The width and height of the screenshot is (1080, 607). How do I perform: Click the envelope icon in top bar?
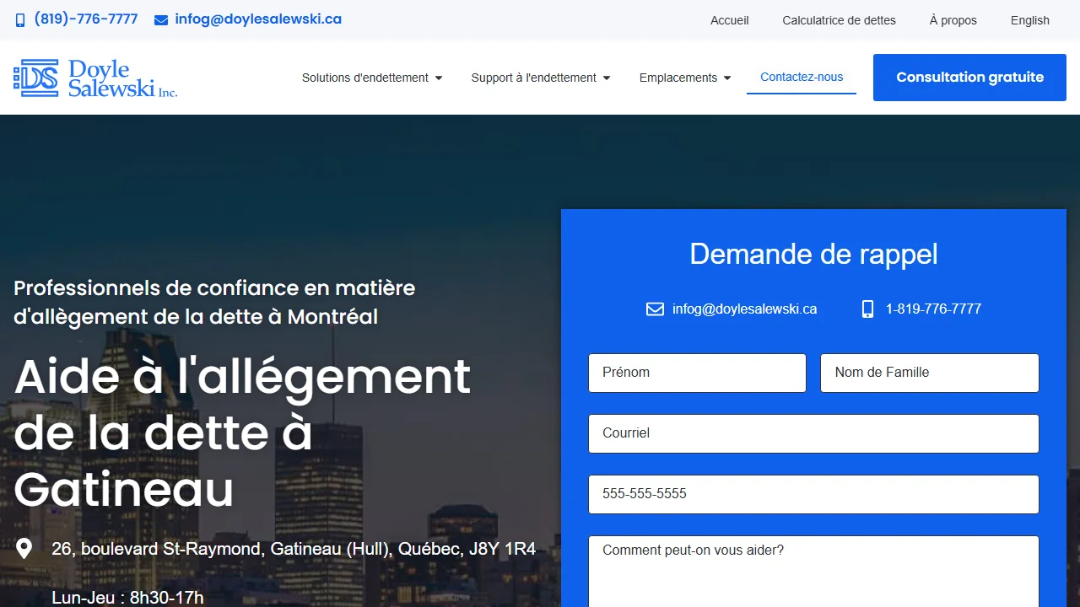point(161,20)
